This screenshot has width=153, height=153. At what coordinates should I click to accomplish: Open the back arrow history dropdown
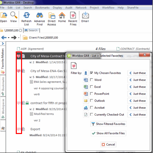click(9, 38)
